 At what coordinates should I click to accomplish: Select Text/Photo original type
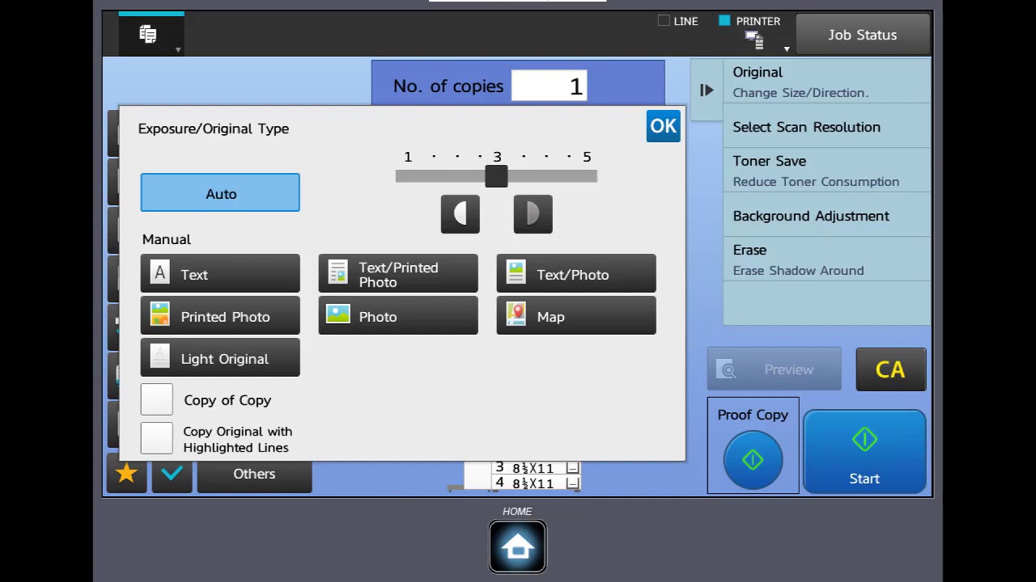click(x=576, y=274)
